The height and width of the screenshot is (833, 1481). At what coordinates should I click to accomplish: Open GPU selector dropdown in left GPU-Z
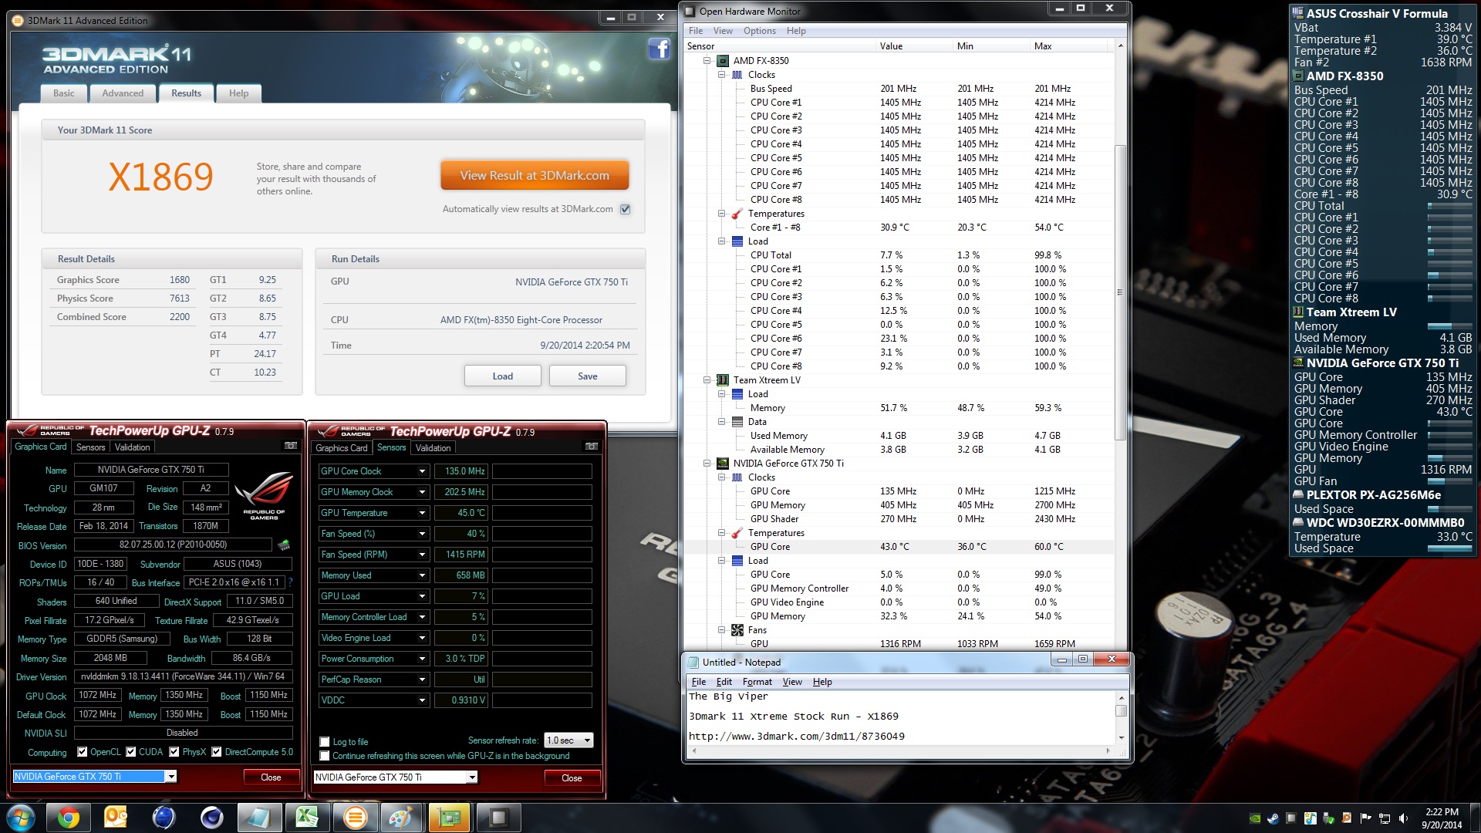coord(170,777)
